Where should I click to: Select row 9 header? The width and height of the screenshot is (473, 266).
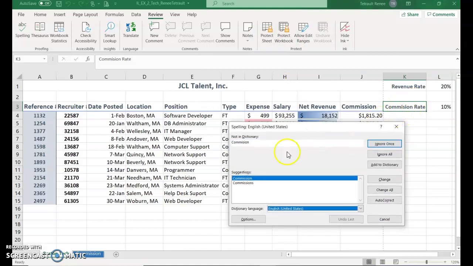[x=17, y=154]
